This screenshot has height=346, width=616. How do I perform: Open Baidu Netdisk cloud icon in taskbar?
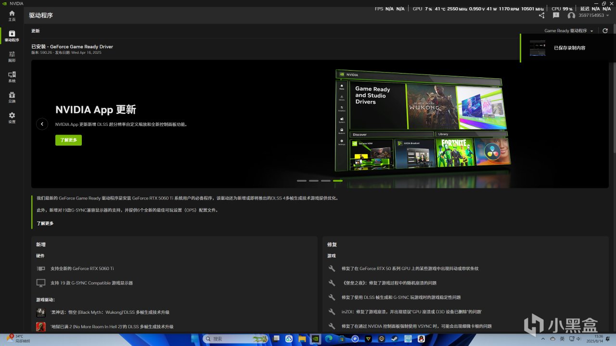click(x=289, y=339)
